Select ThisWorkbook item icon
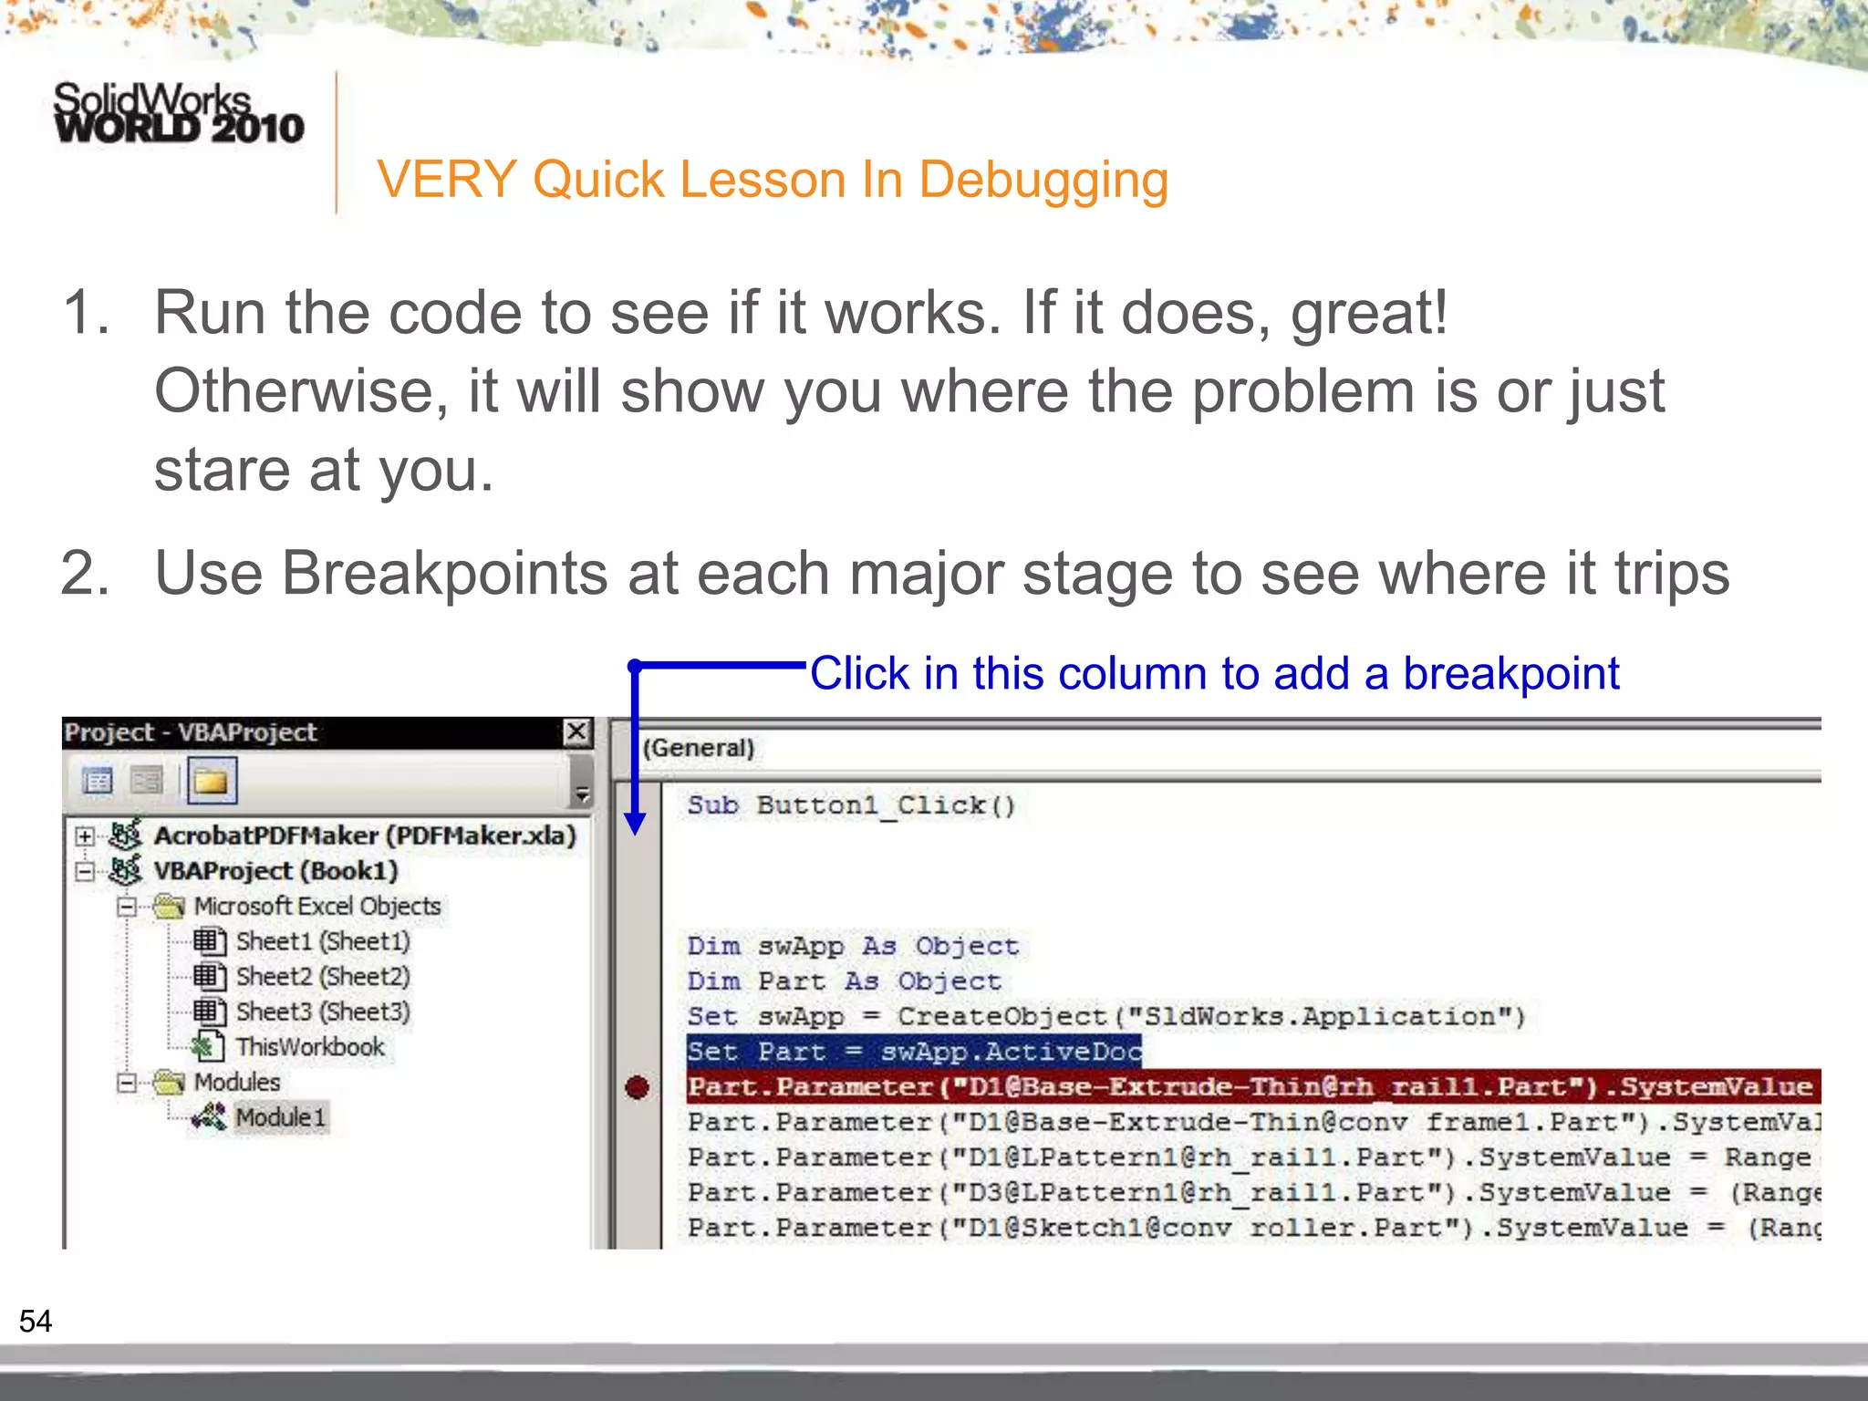 tap(209, 1046)
